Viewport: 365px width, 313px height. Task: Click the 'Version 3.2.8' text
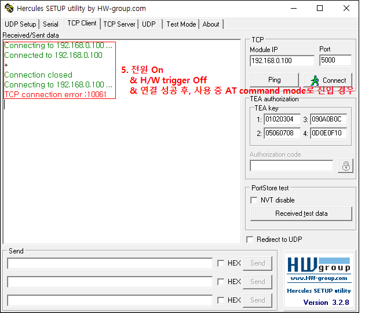[326, 303]
